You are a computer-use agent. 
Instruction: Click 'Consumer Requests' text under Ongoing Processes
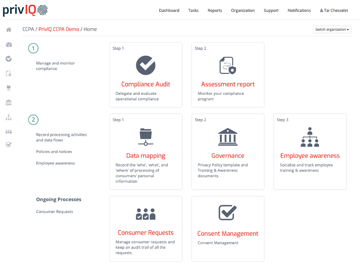pyautogui.click(x=55, y=211)
